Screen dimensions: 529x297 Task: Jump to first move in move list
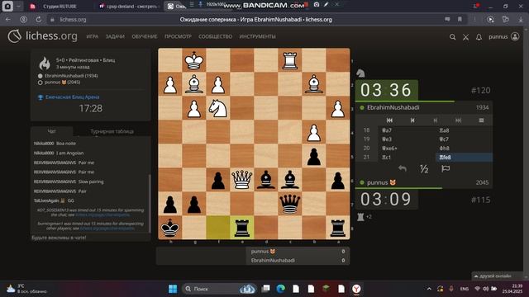click(x=389, y=120)
